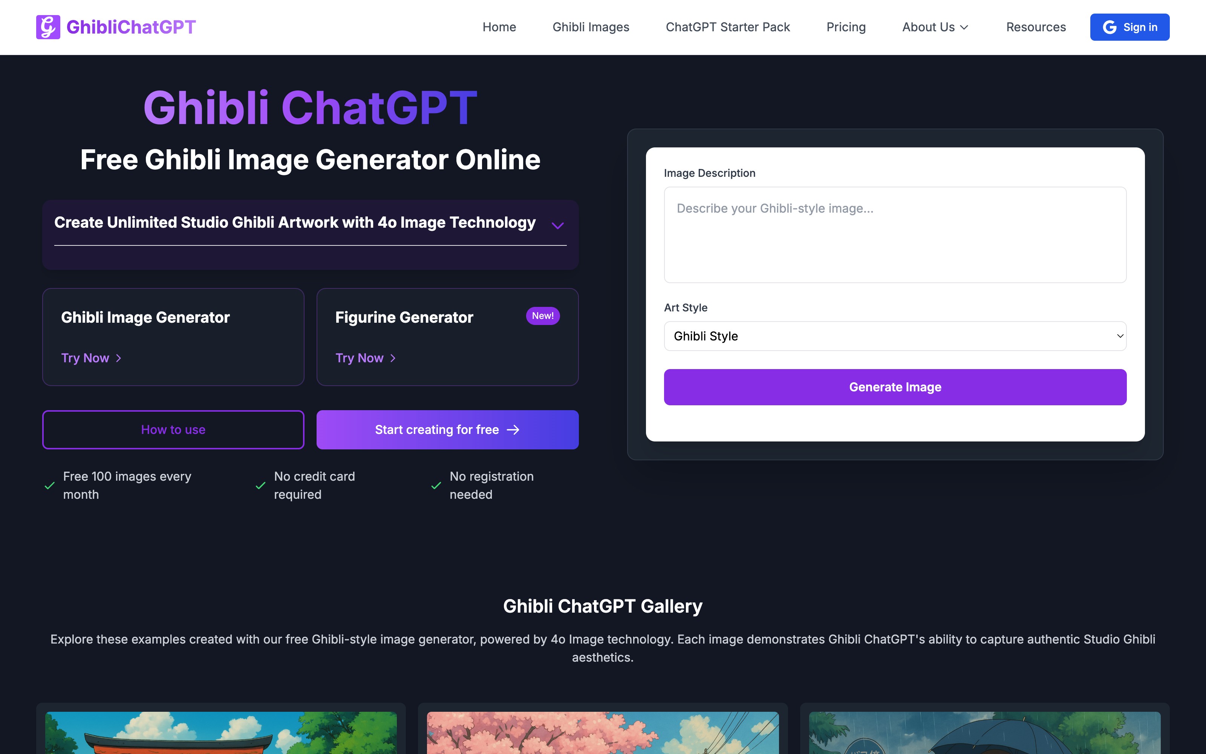The width and height of the screenshot is (1206, 754).
Task: Click the arrow icon in Start creating for free
Action: (x=513, y=430)
